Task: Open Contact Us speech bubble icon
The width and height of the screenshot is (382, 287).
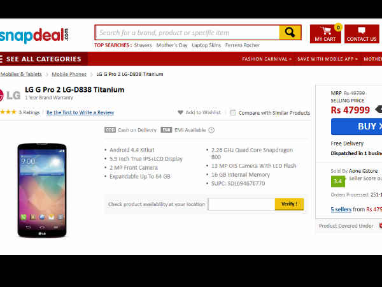Action: click(362, 31)
